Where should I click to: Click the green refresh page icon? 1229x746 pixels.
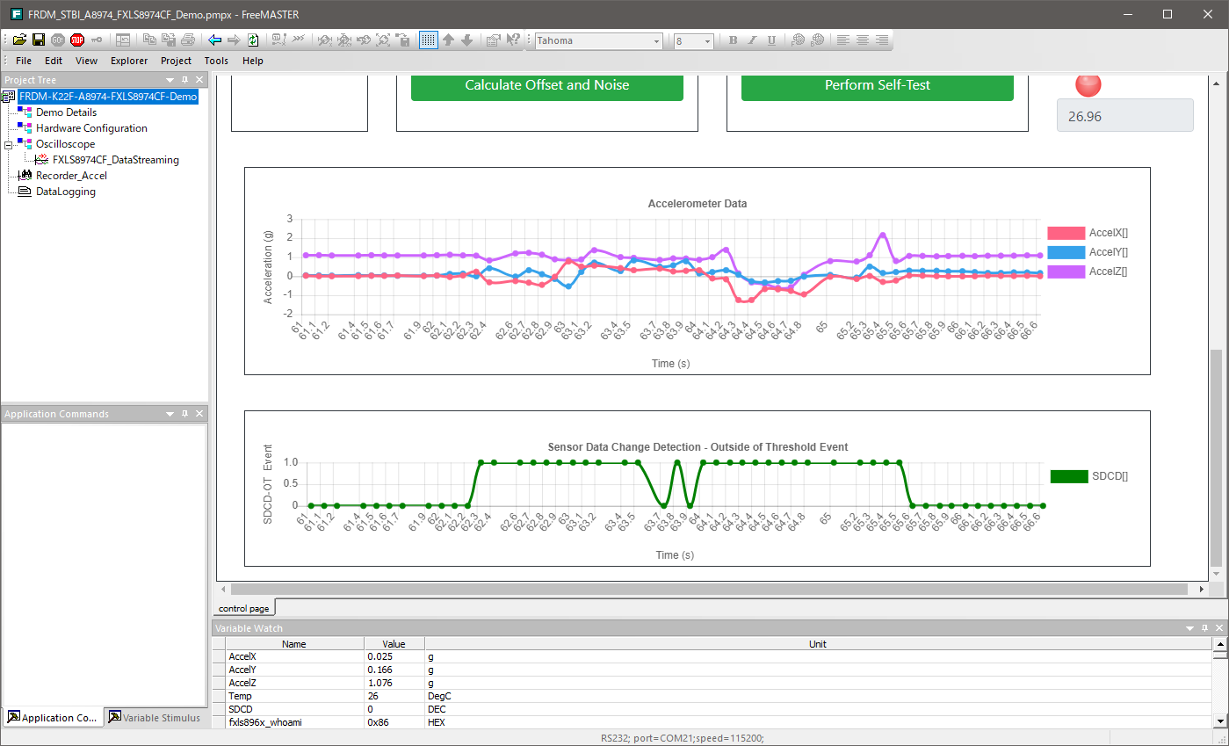pyautogui.click(x=253, y=40)
